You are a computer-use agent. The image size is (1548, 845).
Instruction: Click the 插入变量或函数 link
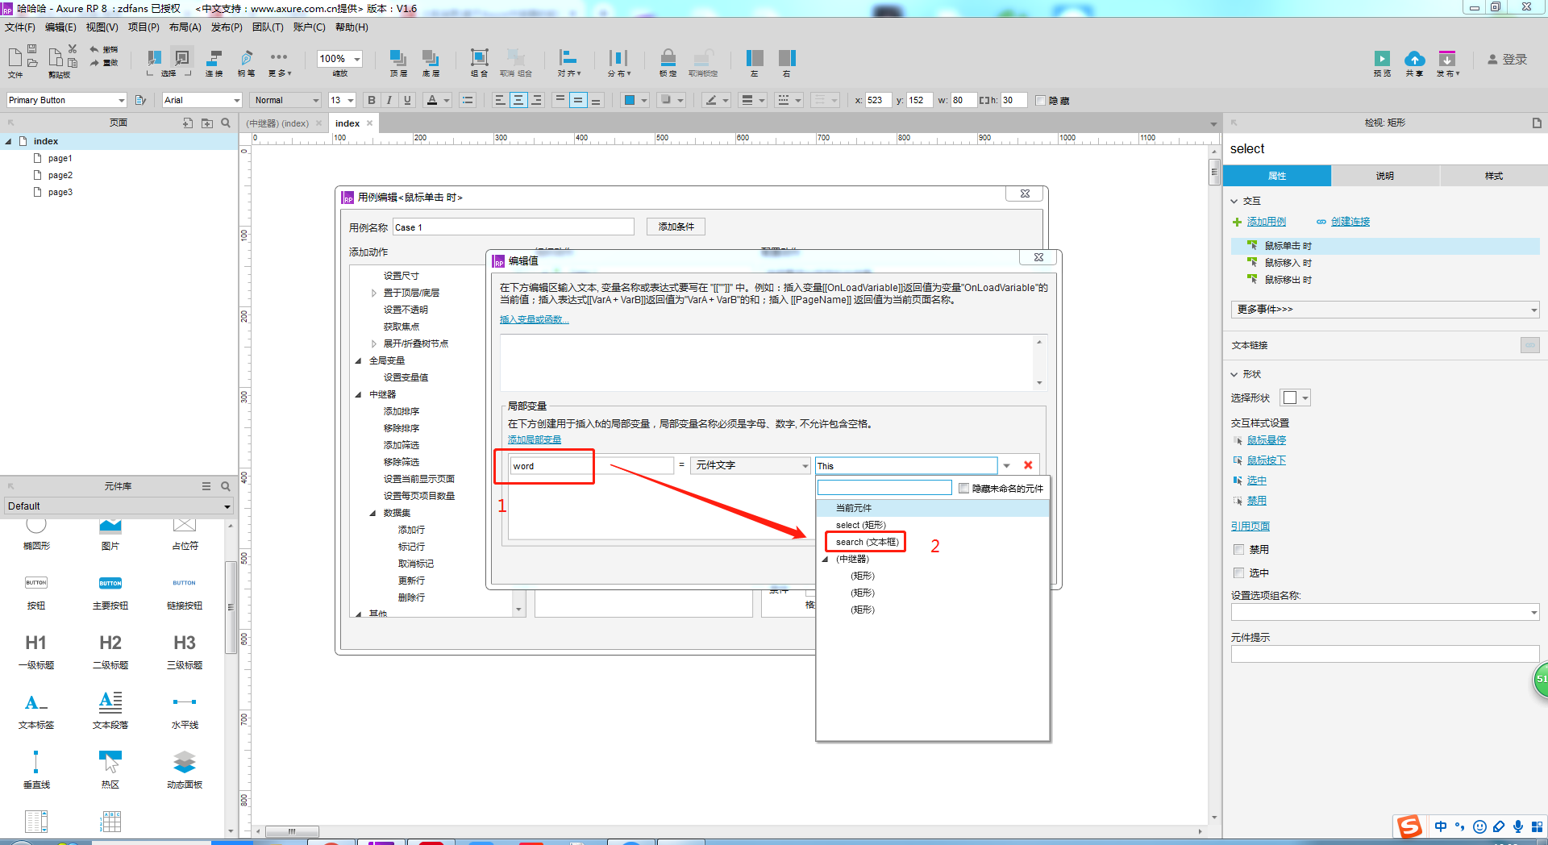tap(534, 320)
